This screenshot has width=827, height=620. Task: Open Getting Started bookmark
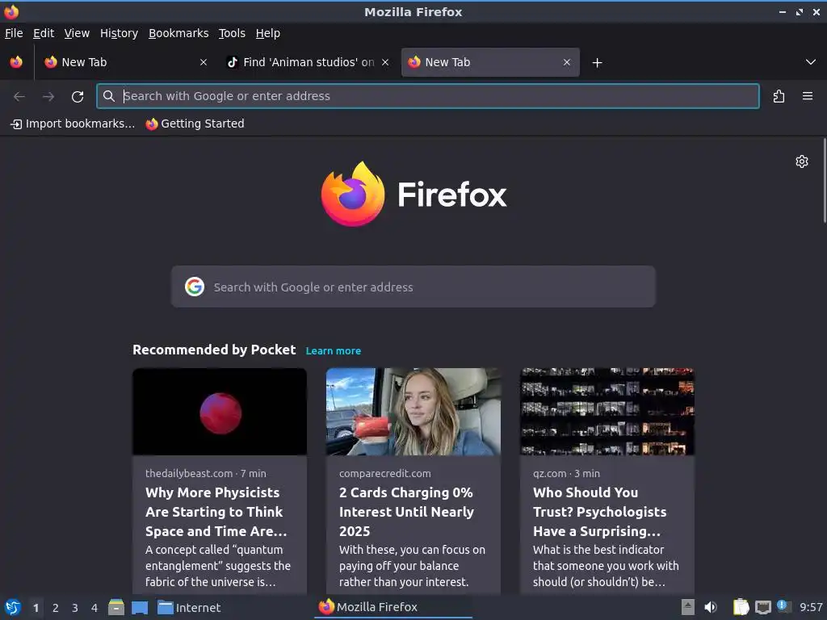pos(195,124)
